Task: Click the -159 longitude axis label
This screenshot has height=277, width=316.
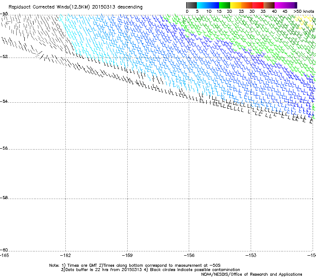Action: click(127, 255)
